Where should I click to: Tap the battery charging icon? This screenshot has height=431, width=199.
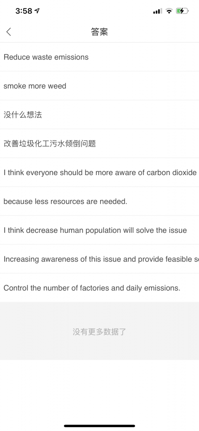183,11
